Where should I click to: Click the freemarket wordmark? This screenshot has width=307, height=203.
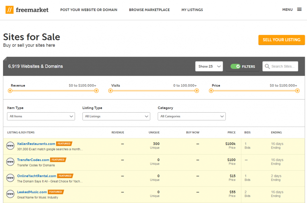tap(32, 10)
